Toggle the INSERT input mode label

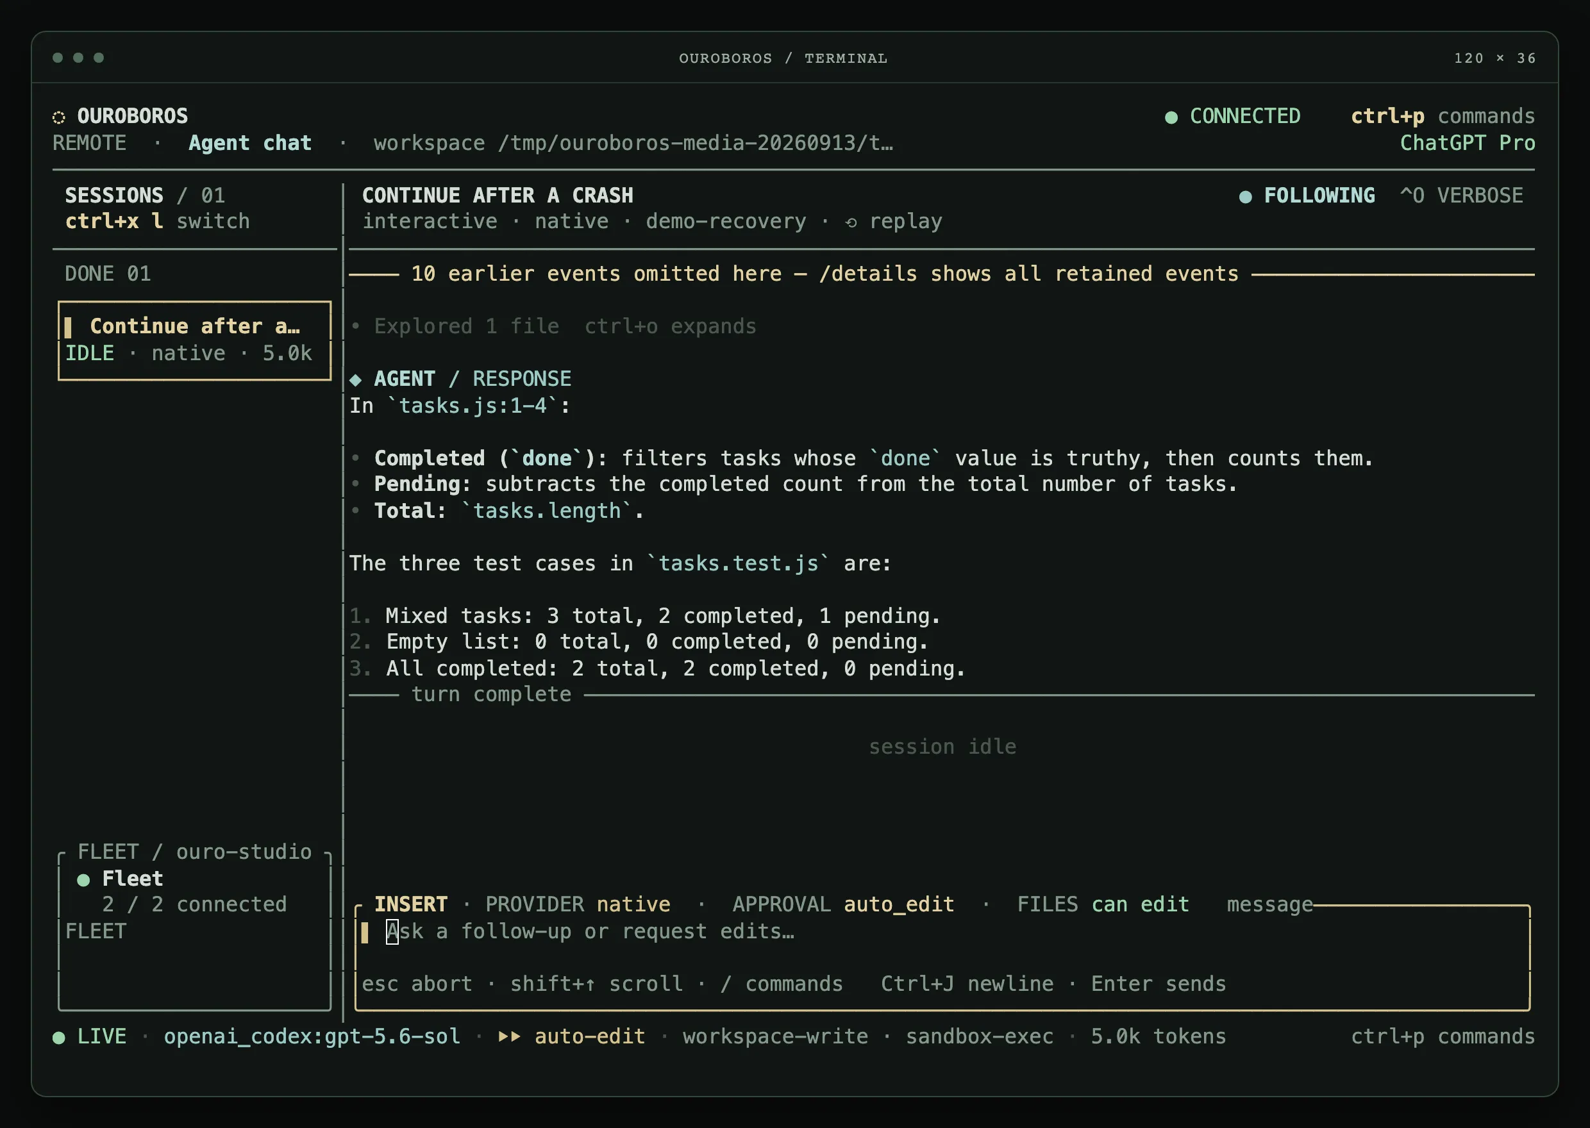coord(410,904)
